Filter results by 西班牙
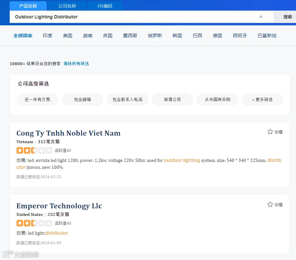Image resolution: width=296 pixels, height=260 pixels. tap(240, 36)
